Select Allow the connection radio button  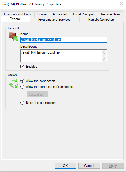[x=22, y=81]
